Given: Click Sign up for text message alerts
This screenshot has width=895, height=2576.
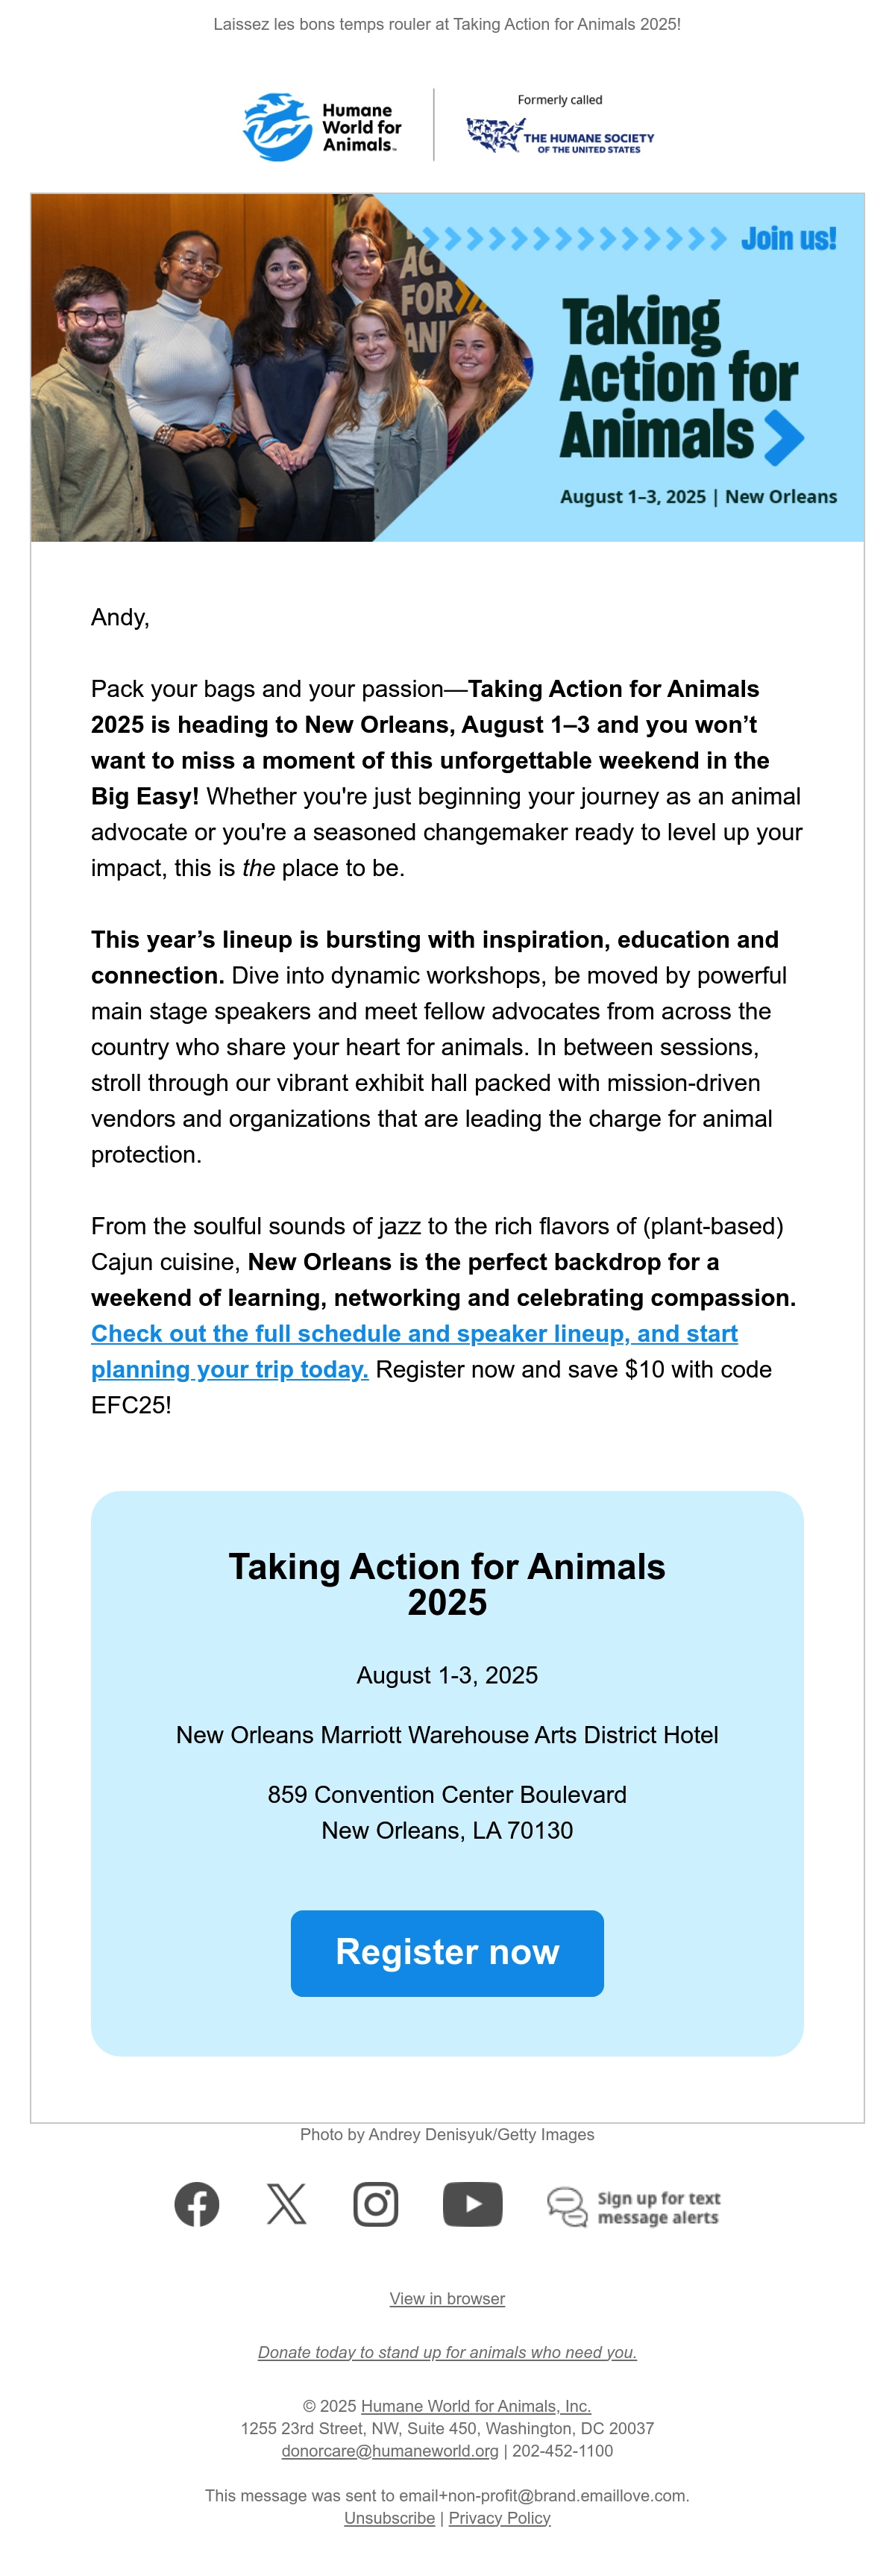Looking at the screenshot, I should [x=658, y=2207].
